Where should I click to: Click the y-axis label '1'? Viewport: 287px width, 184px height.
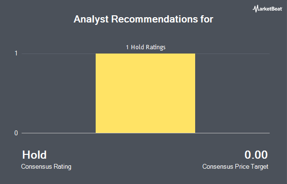click(16, 53)
